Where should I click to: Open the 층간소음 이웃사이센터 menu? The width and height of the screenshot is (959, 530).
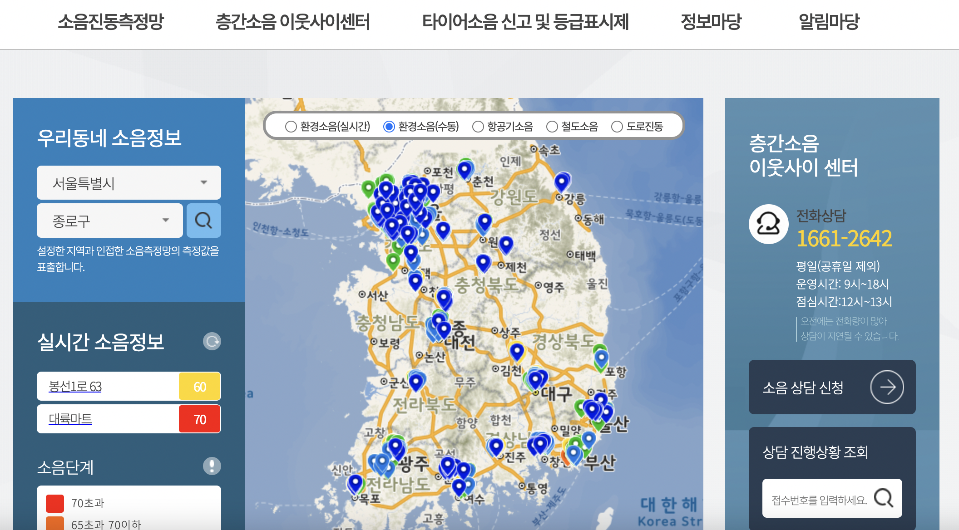[292, 22]
